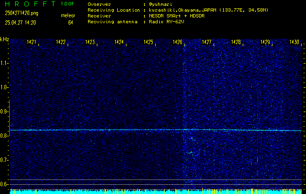Image resolution: width=306 pixels, height=194 pixels.
Task: Click the 1428 time marker
Action: (x=236, y=42)
